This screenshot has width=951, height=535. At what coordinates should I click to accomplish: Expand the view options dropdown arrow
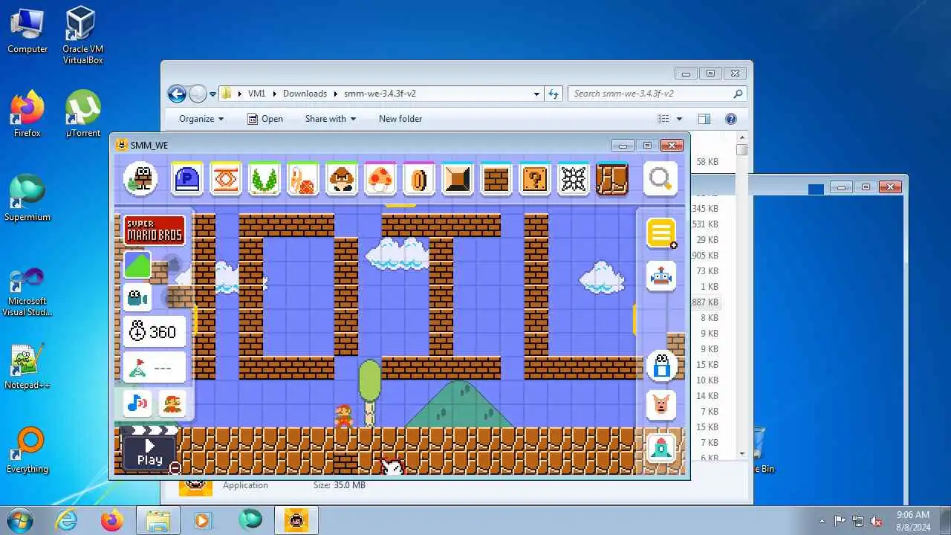pos(679,119)
